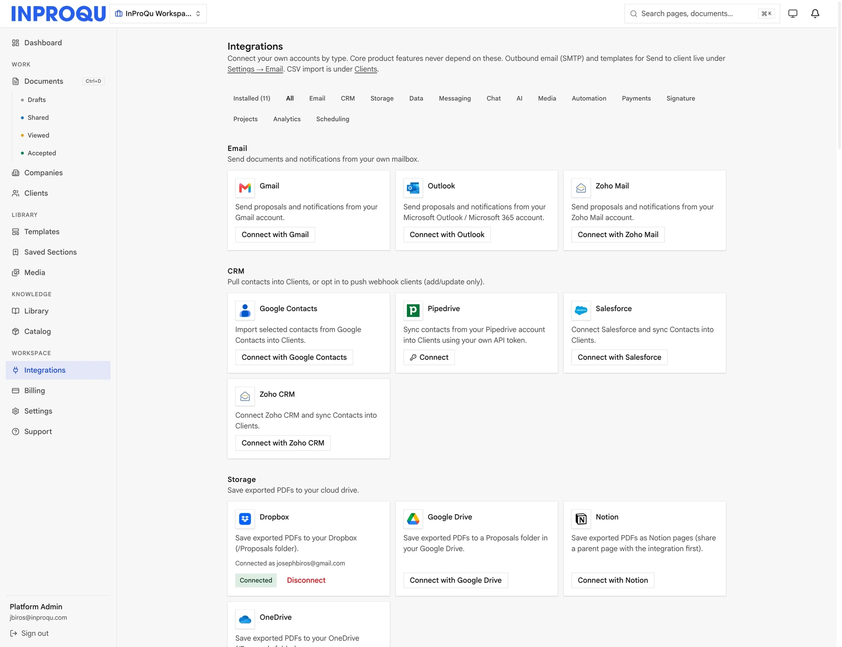Click the Saved Sections bookmark icon
Screen dimensions: 842x647
[x=15, y=252]
